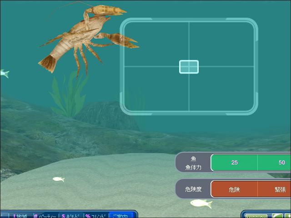291x218 pixels.
Task: Select the highlighted ご案内 tab
Action: pos(121,216)
